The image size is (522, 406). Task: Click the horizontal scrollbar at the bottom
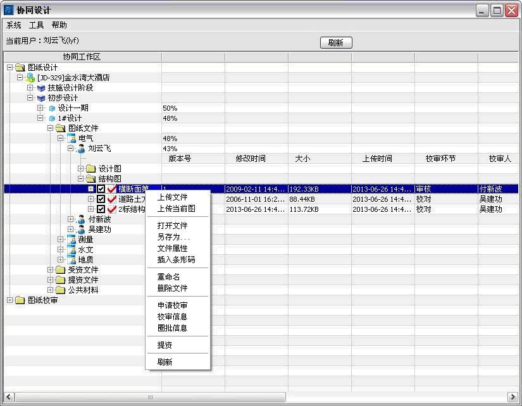pyautogui.click(x=149, y=398)
